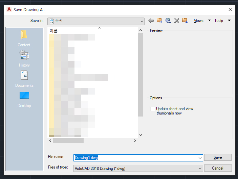The image size is (238, 179).
Task: Go up one folder level icon
Action: 159,21
